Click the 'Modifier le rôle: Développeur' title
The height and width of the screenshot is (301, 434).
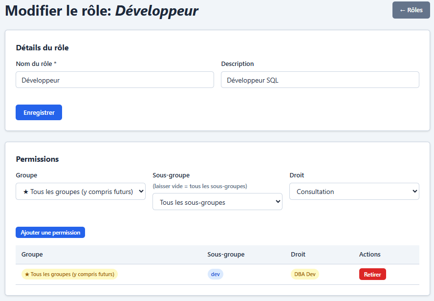click(x=102, y=11)
